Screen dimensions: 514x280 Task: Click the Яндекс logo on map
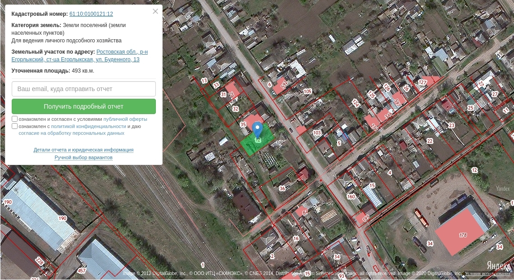pos(499,266)
